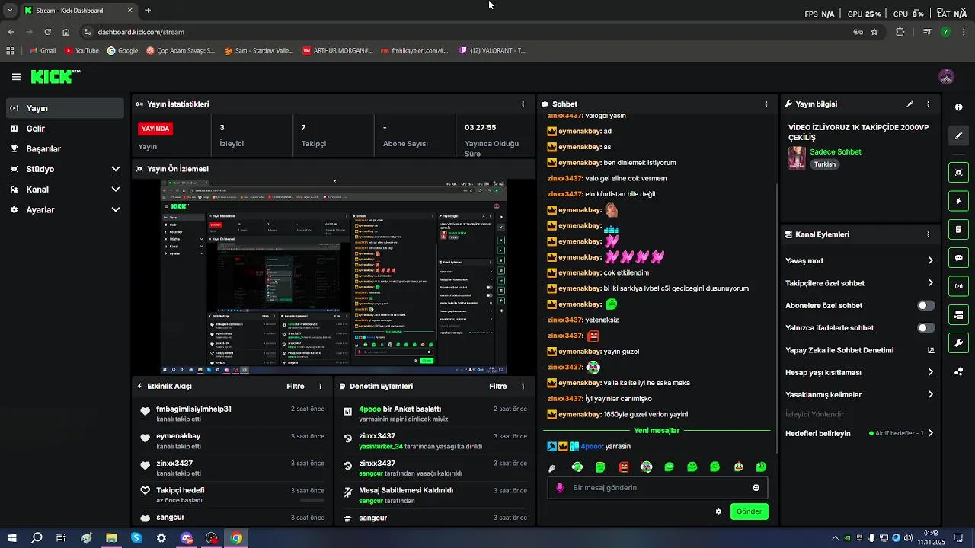
Task: Open the hamburger menu next to Kick logo
Action: (x=16, y=77)
